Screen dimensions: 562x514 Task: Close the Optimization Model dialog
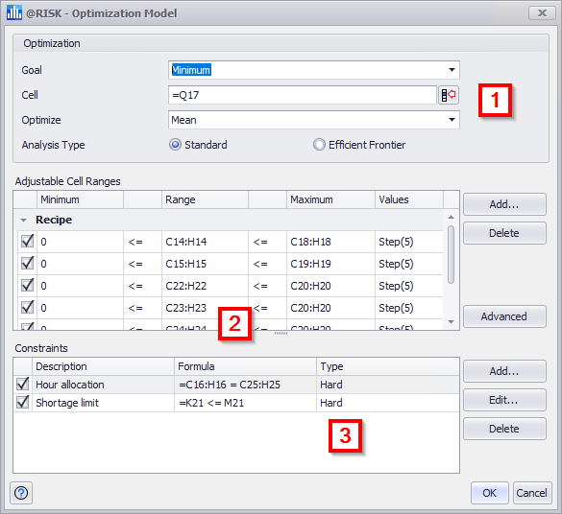point(542,13)
